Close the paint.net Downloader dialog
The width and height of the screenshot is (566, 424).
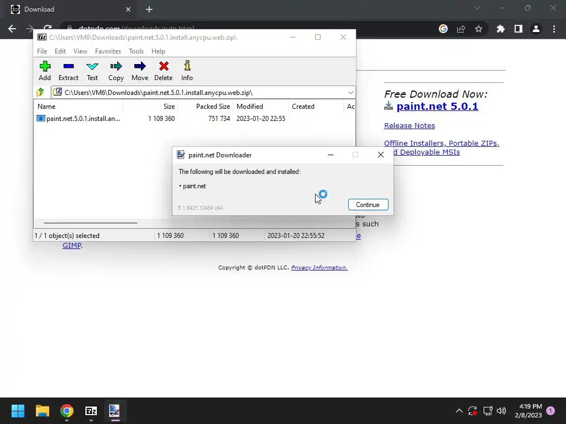point(380,155)
